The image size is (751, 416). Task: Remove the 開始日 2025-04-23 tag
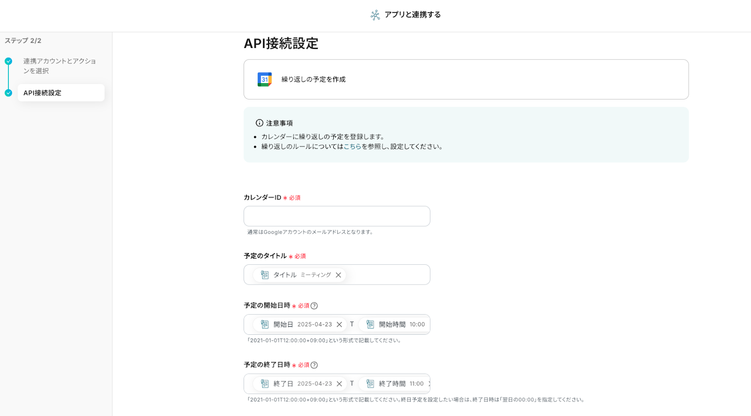tap(339, 324)
